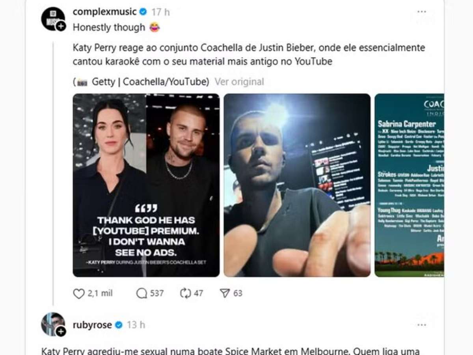Screen dimensions: 473x355
Task: Follow rubyrose via plus badge on avatar
Action: [x=61, y=331]
